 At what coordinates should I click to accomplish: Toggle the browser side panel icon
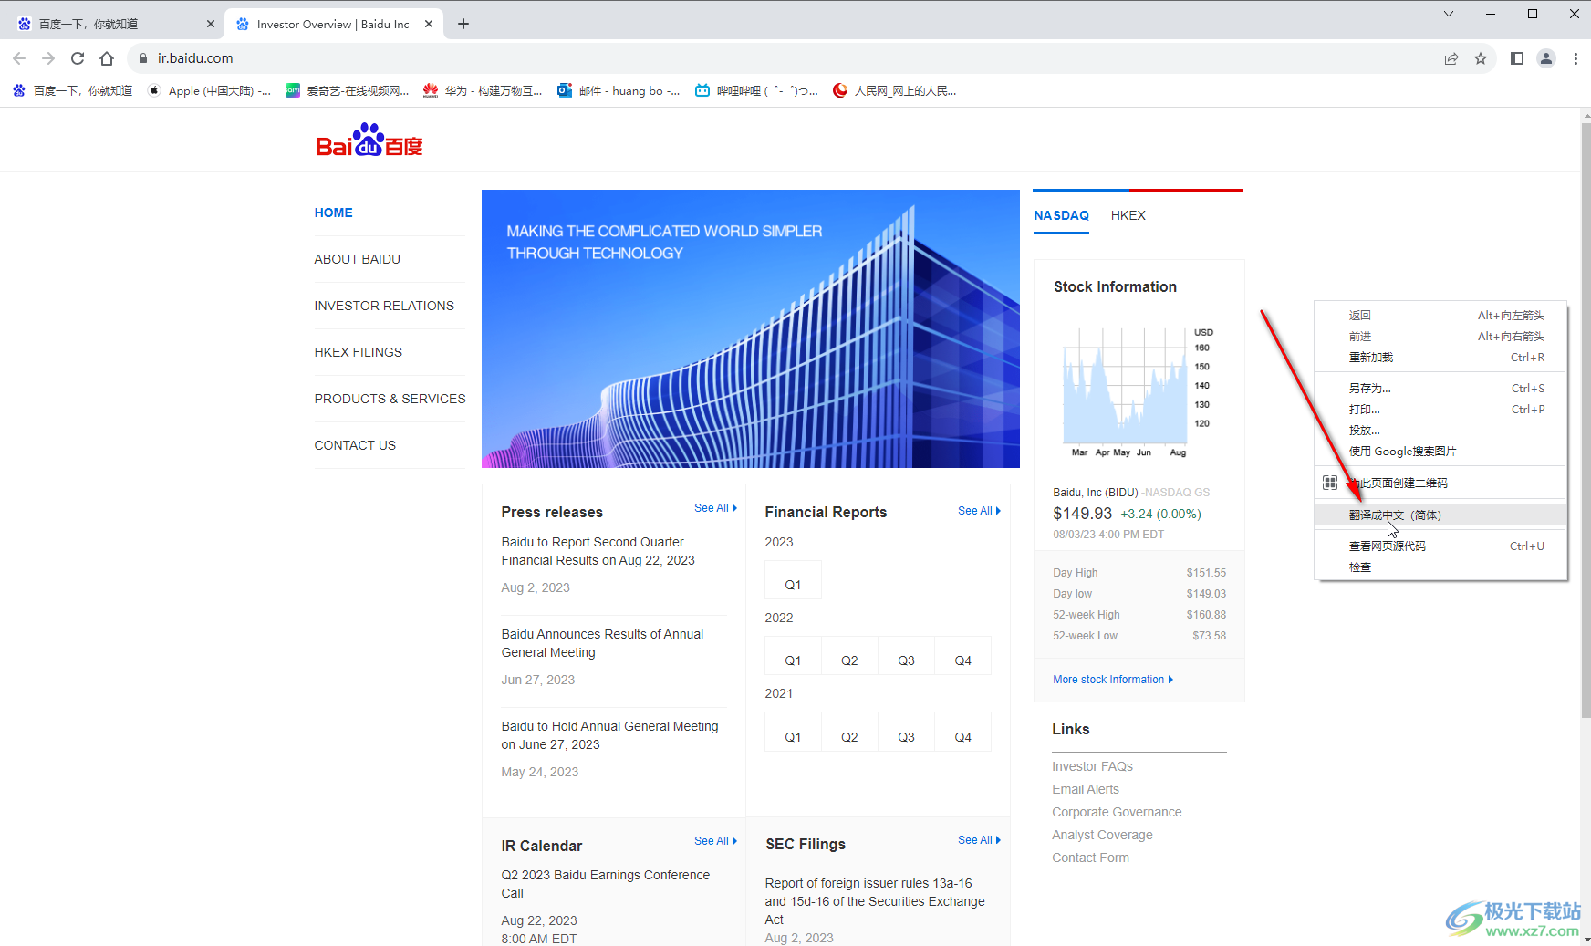pyautogui.click(x=1517, y=58)
